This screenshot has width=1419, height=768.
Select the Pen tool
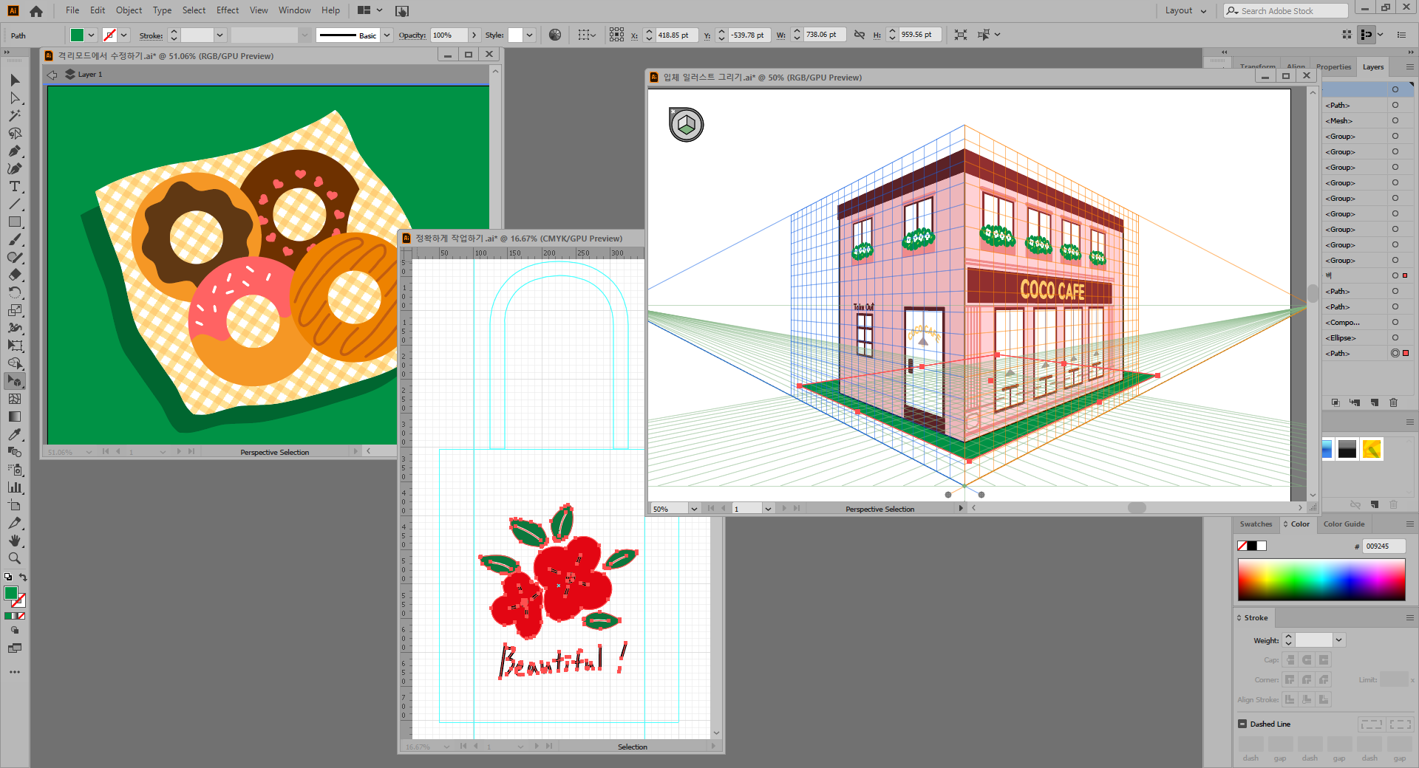click(15, 151)
